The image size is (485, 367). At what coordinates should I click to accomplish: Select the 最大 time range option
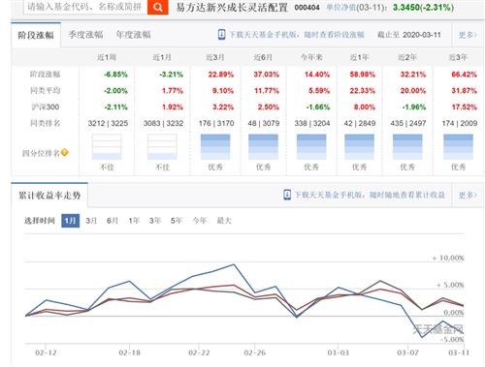(x=224, y=221)
